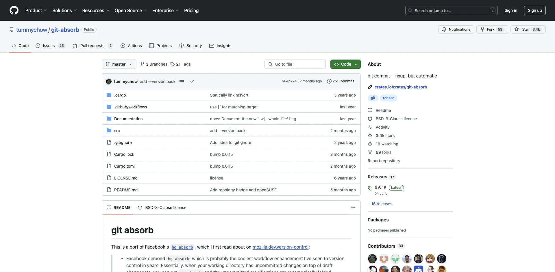Click the src folder icon

109,130
